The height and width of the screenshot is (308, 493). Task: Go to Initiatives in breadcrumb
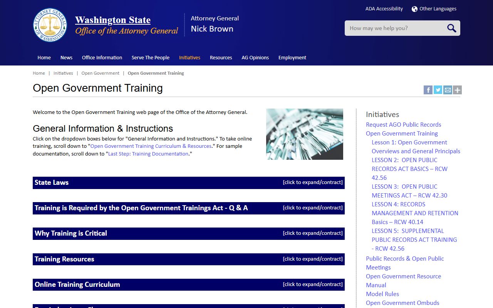click(x=63, y=73)
